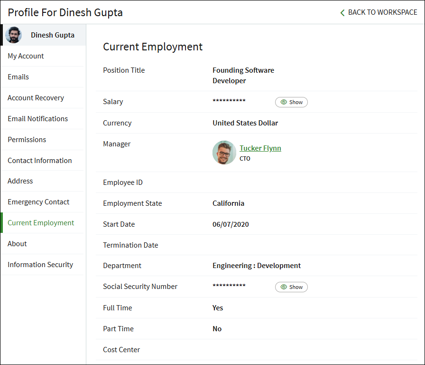Open Account Recovery settings
The width and height of the screenshot is (425, 365).
pyautogui.click(x=36, y=98)
